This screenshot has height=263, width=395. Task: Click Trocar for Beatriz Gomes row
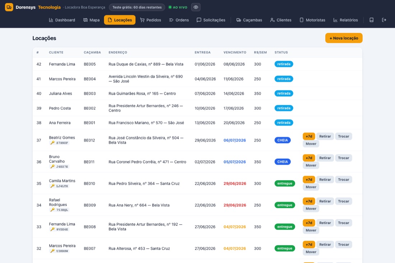click(x=343, y=136)
